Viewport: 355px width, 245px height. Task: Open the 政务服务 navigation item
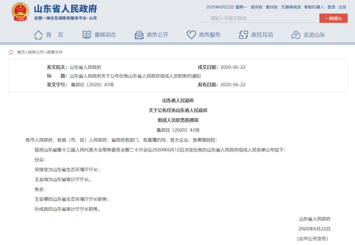click(210, 35)
